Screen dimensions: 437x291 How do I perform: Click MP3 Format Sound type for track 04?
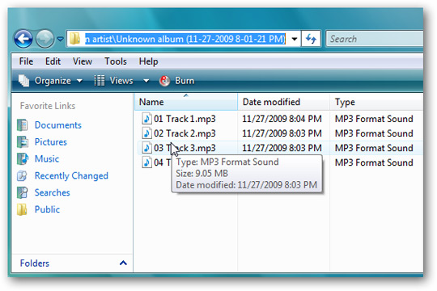tap(374, 162)
